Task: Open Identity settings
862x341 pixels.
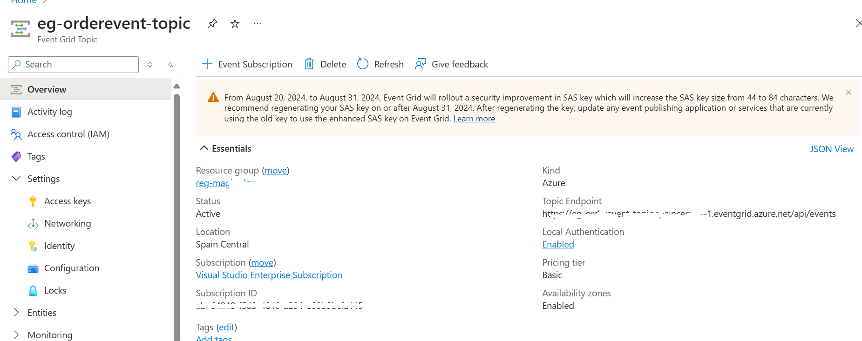Action: 59,246
